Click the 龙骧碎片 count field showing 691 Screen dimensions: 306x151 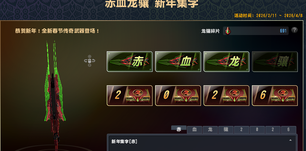tap(256, 31)
